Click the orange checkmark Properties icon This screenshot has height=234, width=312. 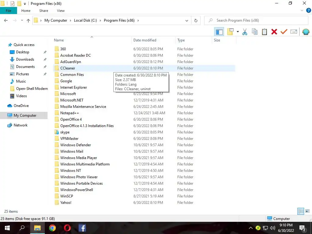coord(284,32)
